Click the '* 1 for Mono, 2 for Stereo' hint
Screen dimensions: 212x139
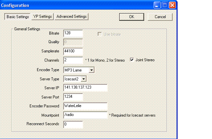point(105,60)
